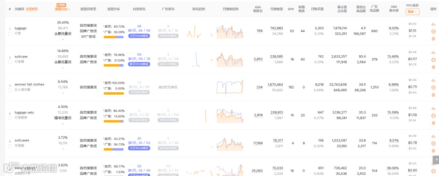Open the luggage keyword link
Image resolution: width=439 pixels, height=176 pixels.
(x=20, y=28)
